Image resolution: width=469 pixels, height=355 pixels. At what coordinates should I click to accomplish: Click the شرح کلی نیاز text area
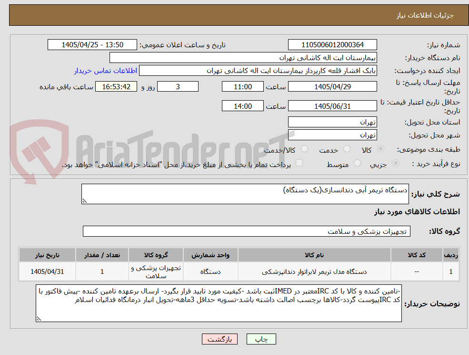245,194
